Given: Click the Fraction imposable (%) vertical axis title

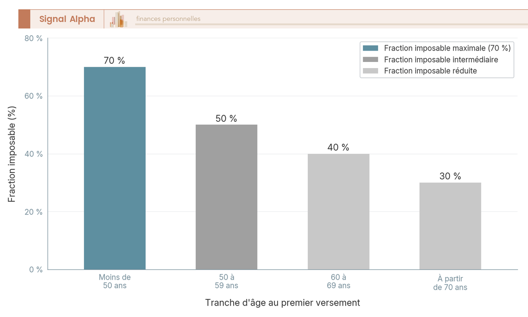Looking at the screenshot, I should (12, 154).
